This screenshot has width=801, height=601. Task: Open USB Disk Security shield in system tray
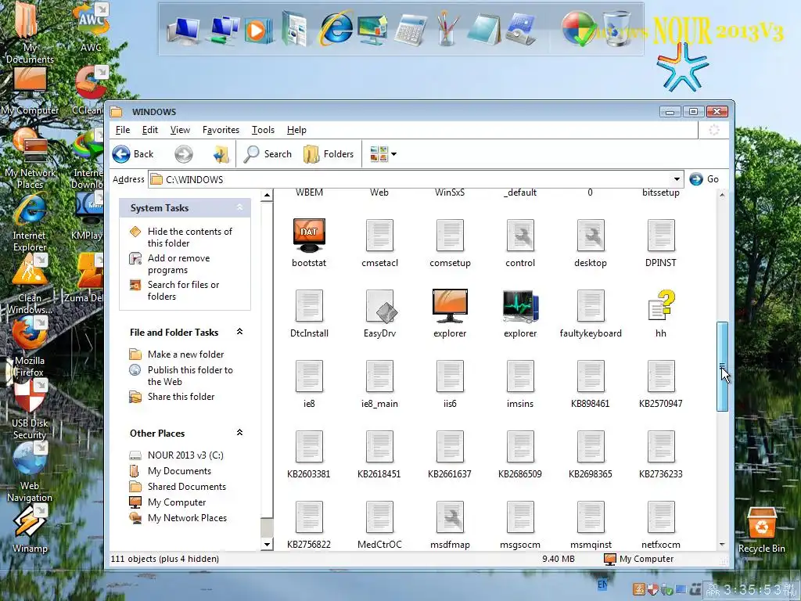tap(653, 588)
